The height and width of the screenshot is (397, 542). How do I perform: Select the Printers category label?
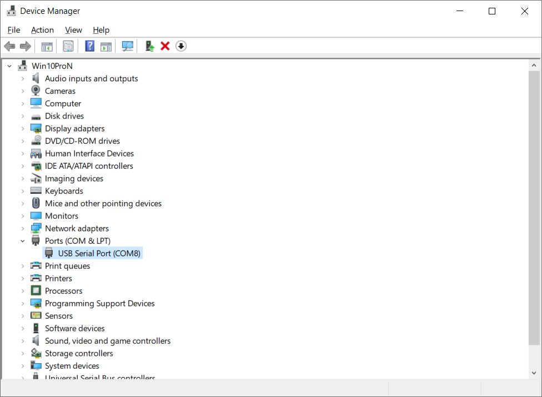pos(58,278)
